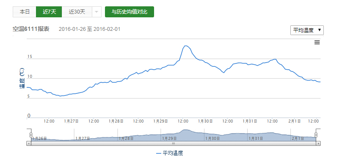Open the 平均温度 dropdown selector
Image resolution: width=339 pixels, height=161 pixels.
307,30
